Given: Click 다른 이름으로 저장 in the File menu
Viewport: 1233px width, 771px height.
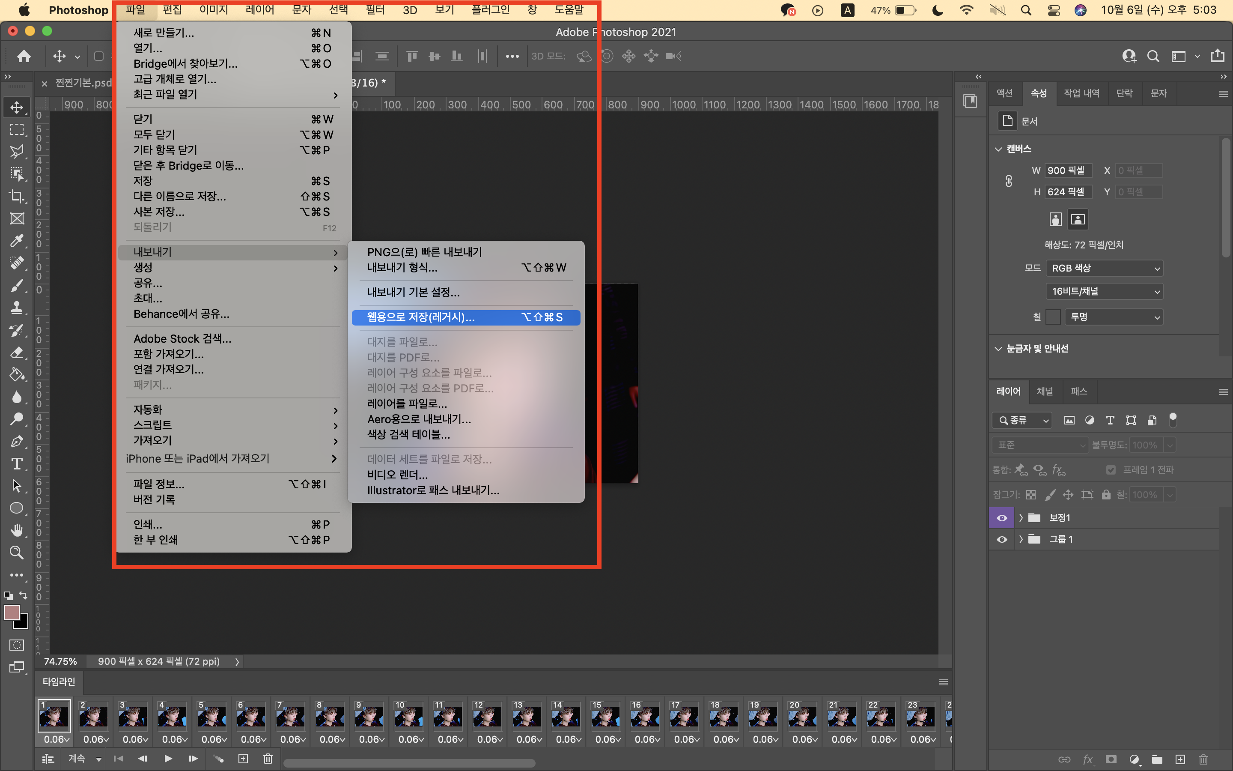Looking at the screenshot, I should coord(180,196).
